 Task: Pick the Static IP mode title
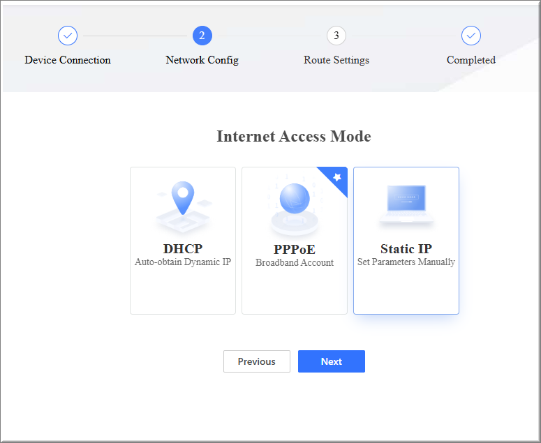click(x=406, y=249)
